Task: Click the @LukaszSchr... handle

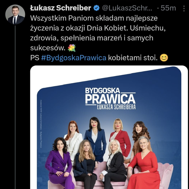Action: pyautogui.click(x=127, y=8)
